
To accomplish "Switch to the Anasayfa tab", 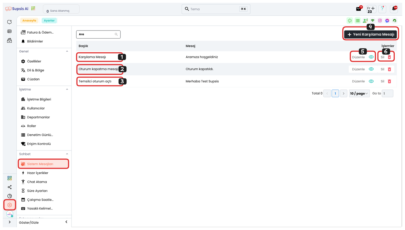I will tap(29, 21).
